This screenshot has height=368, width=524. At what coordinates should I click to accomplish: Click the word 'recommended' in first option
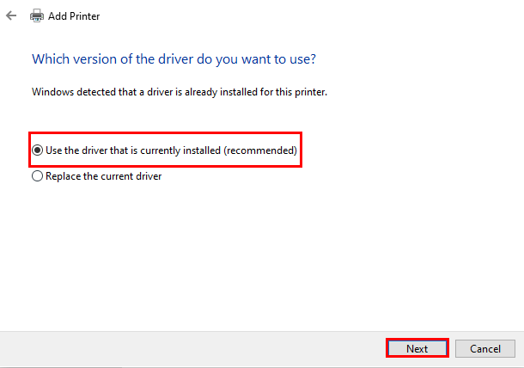pyautogui.click(x=260, y=150)
